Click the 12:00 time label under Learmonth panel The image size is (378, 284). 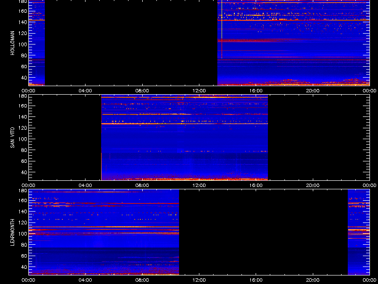(199, 280)
